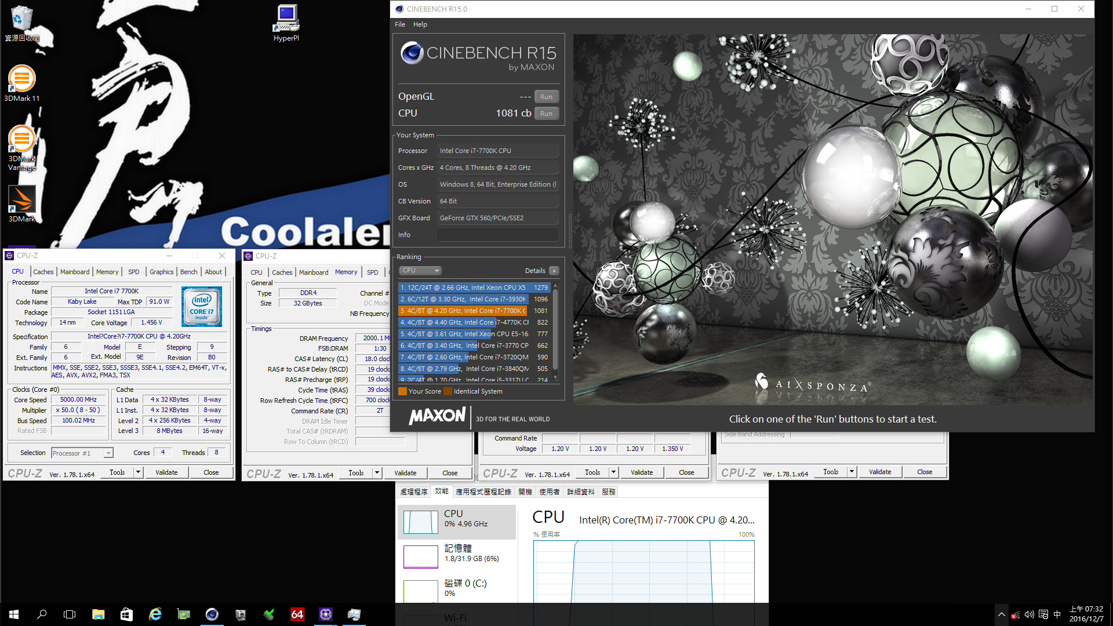This screenshot has width=1113, height=626.
Task: Open Task View on the taskbar
Action: (70, 614)
